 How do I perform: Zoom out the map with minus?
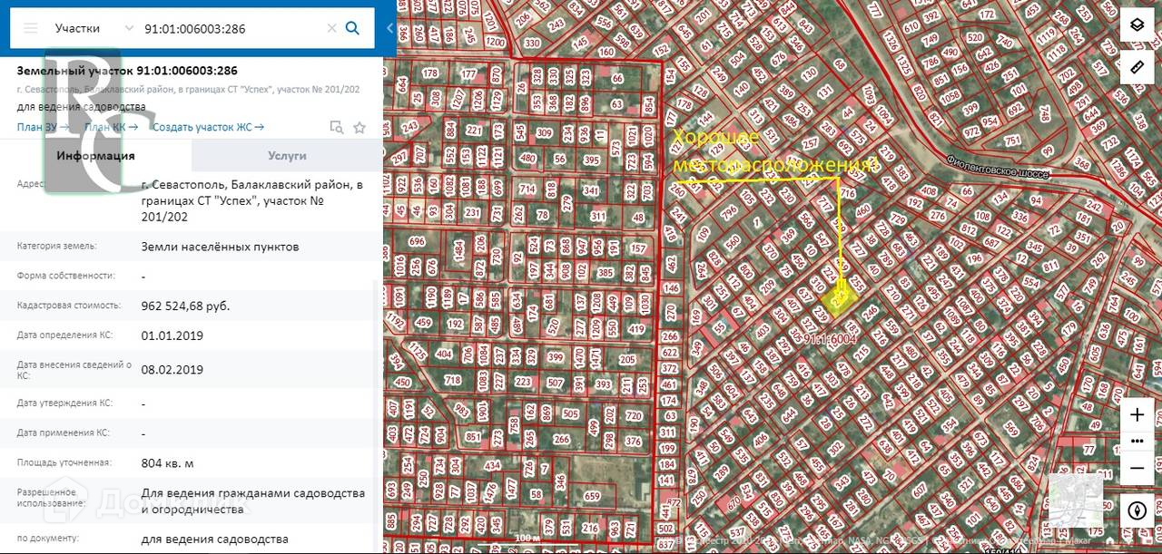point(1137,468)
